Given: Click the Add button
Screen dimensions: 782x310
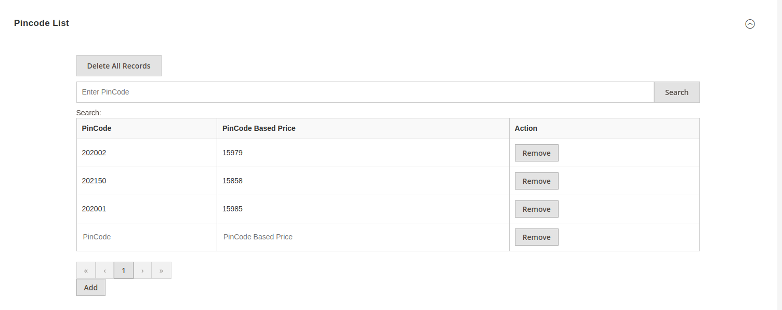Looking at the screenshot, I should pyautogui.click(x=90, y=288).
